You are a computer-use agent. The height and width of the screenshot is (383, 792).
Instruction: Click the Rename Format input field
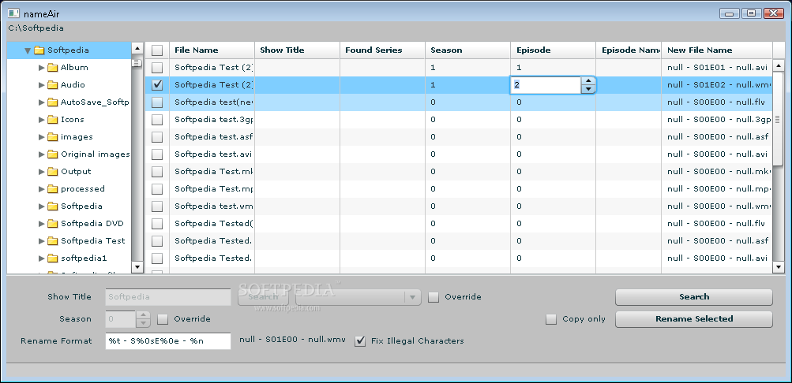[167, 341]
